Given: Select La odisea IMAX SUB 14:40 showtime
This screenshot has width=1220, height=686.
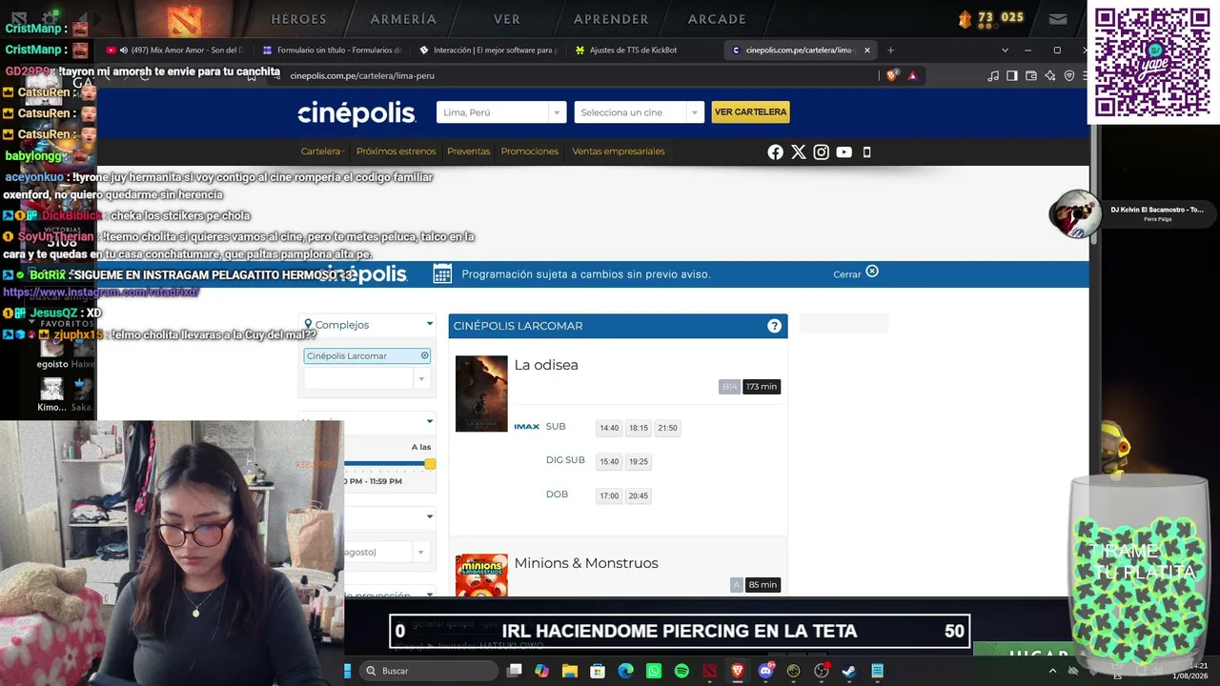Looking at the screenshot, I should click(609, 428).
